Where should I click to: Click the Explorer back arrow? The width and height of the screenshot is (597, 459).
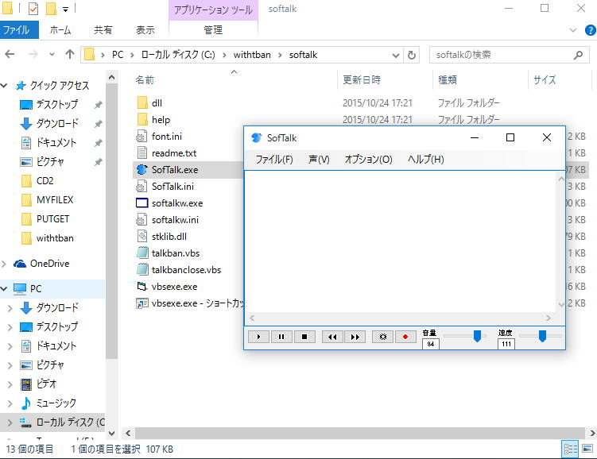point(10,54)
